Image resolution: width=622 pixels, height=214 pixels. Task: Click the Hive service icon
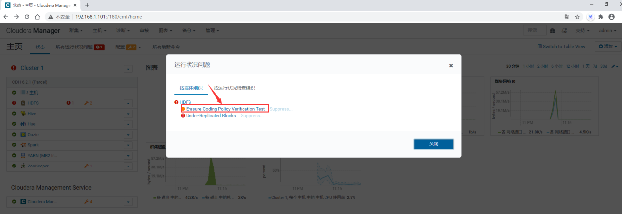point(23,114)
